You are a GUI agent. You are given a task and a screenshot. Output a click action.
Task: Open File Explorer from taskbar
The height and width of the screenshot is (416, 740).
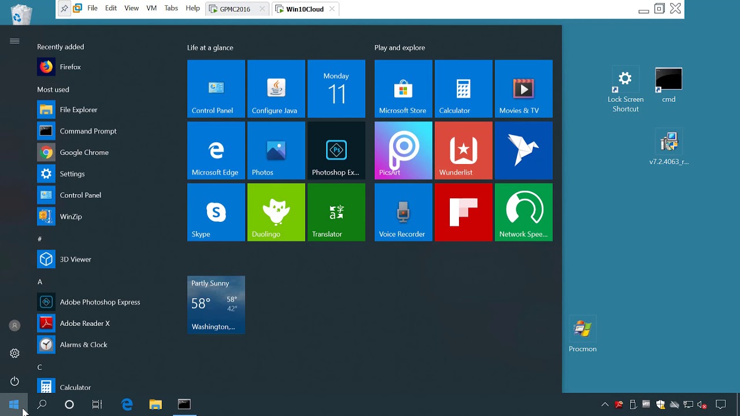click(x=156, y=404)
